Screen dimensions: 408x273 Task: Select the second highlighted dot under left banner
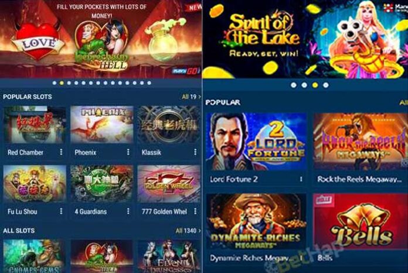click(x=62, y=83)
